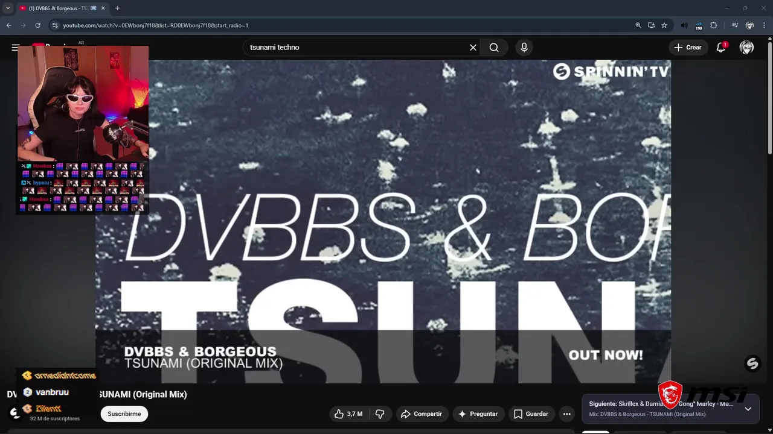
Task: Open the site information icon in the address bar
Action: point(55,25)
